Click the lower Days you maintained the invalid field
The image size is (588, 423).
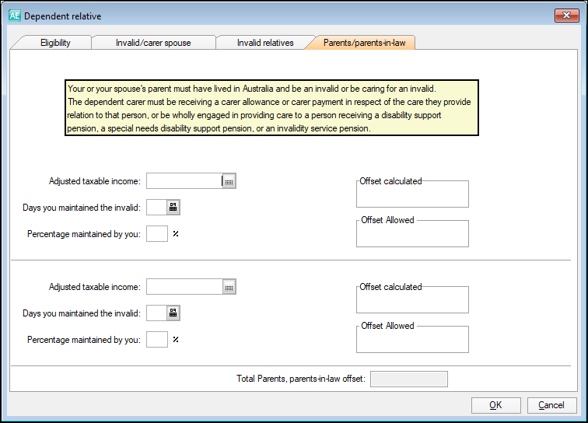click(x=156, y=313)
